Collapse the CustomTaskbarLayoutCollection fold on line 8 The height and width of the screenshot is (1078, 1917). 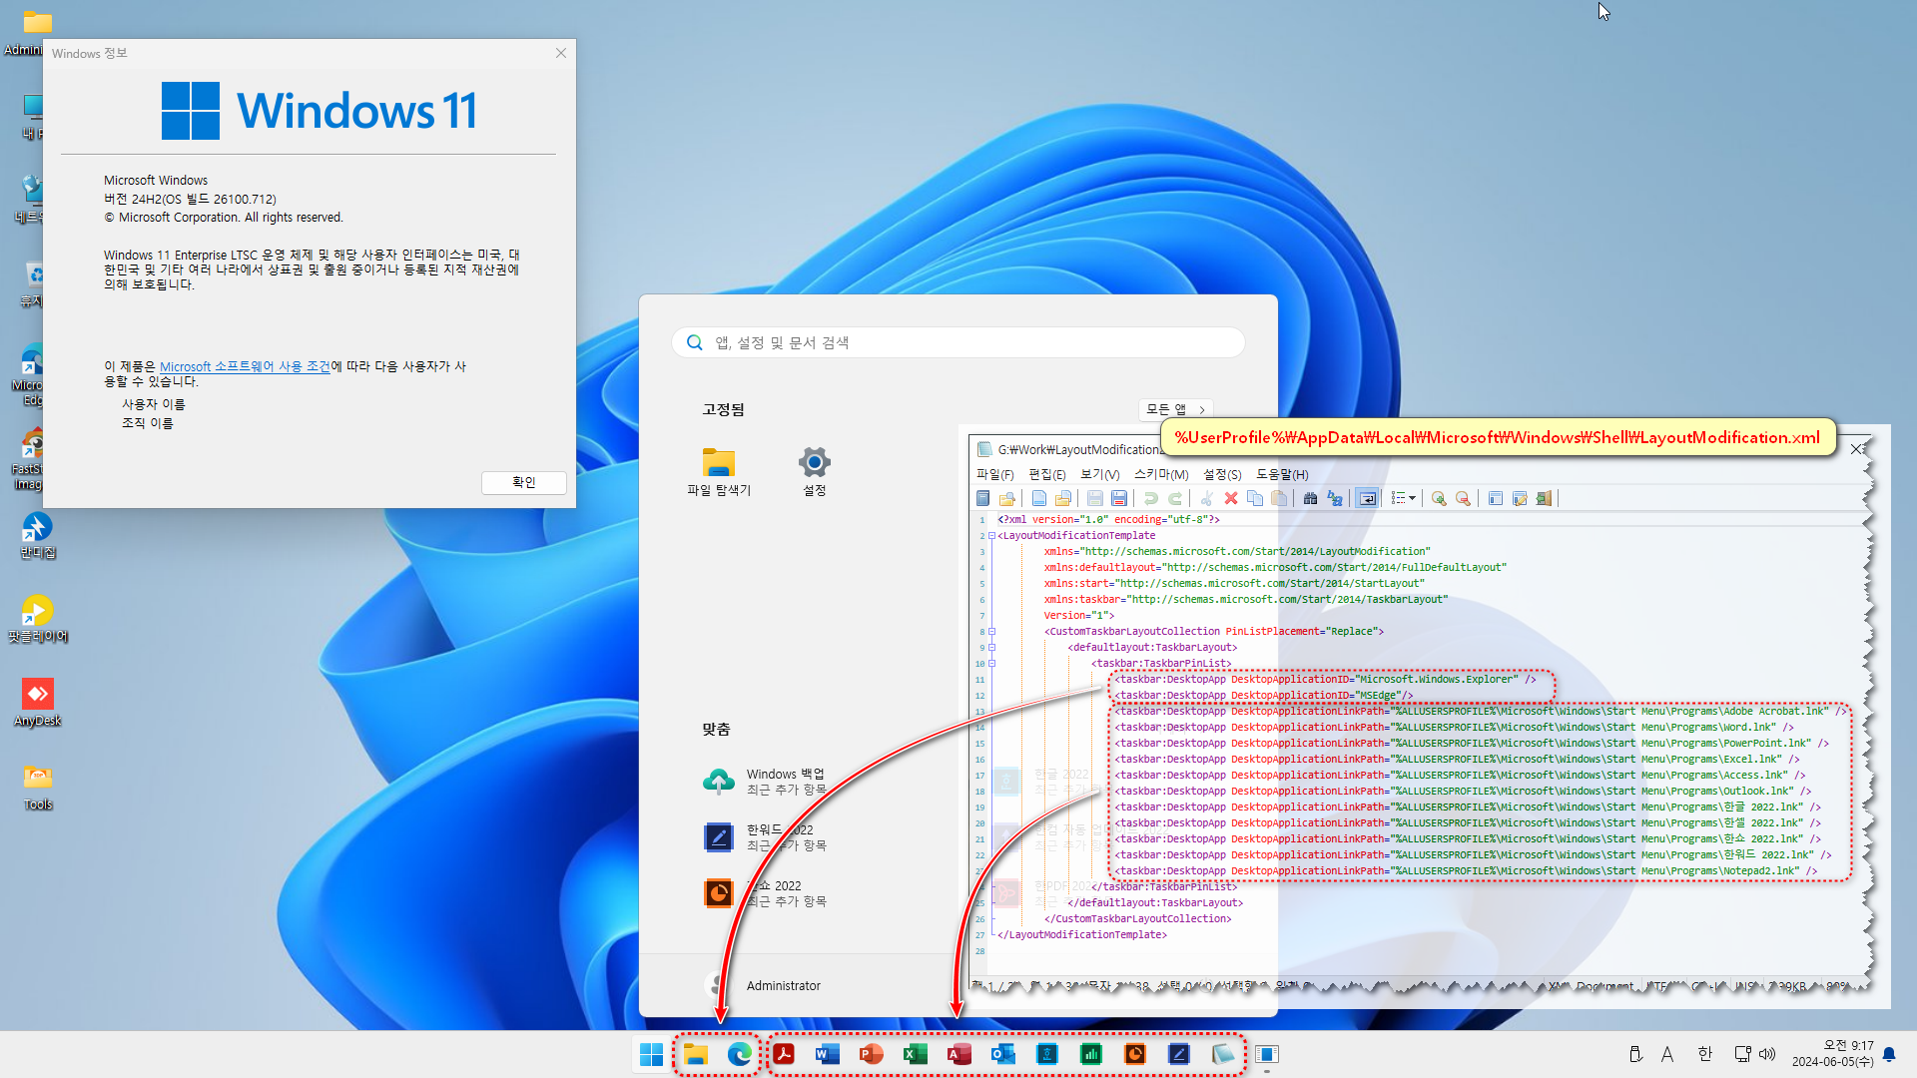tap(991, 632)
